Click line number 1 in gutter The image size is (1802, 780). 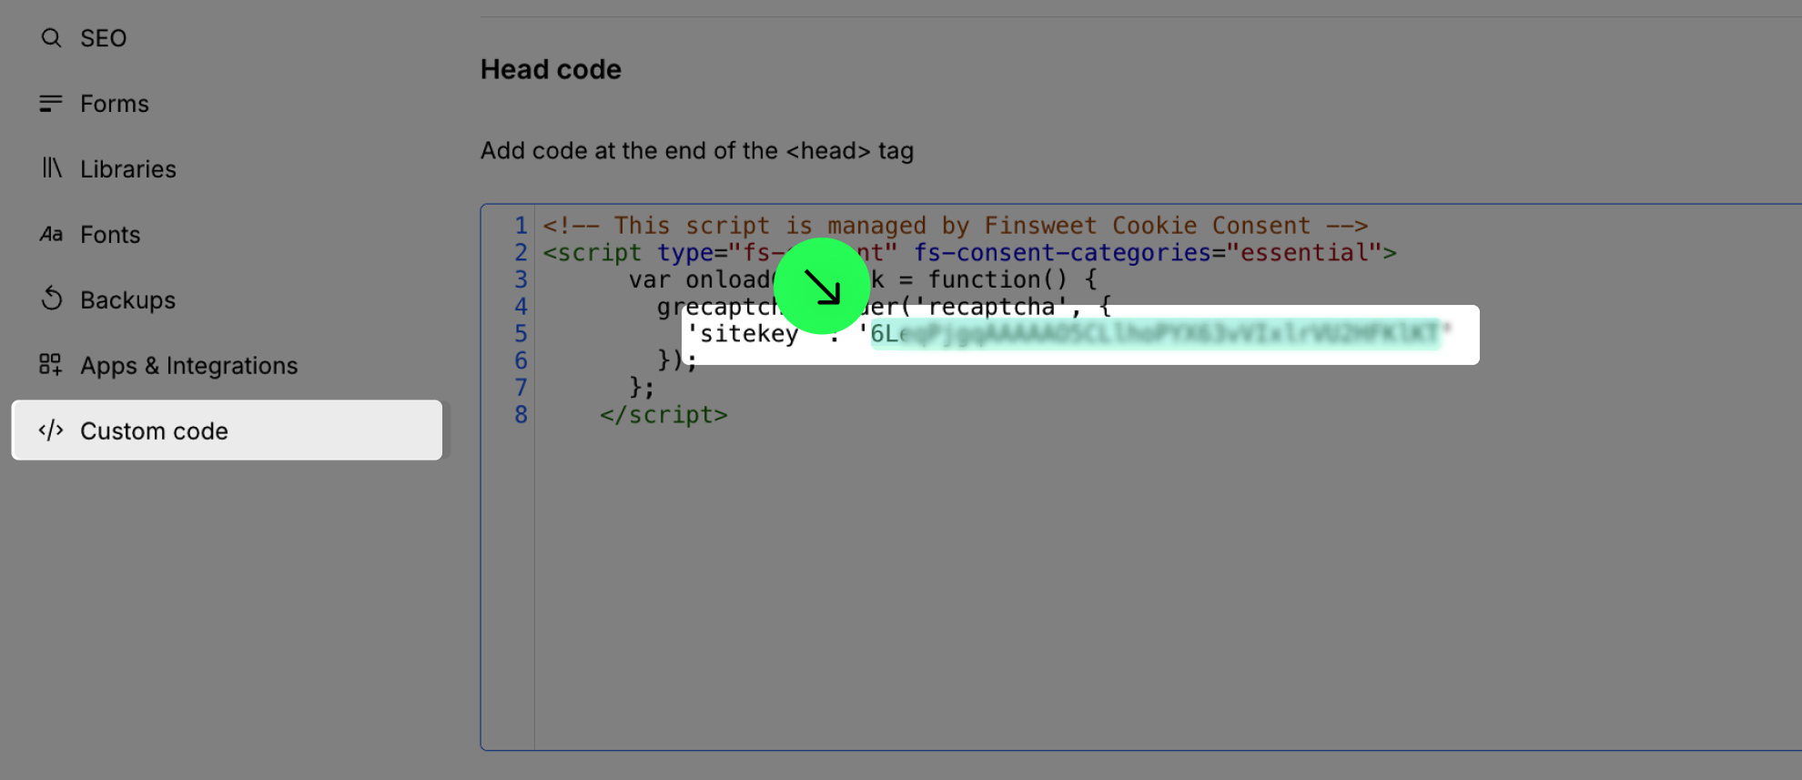(521, 226)
